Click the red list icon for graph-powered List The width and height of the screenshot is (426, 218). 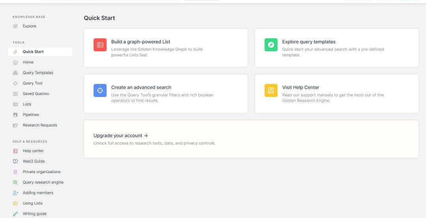pos(100,45)
